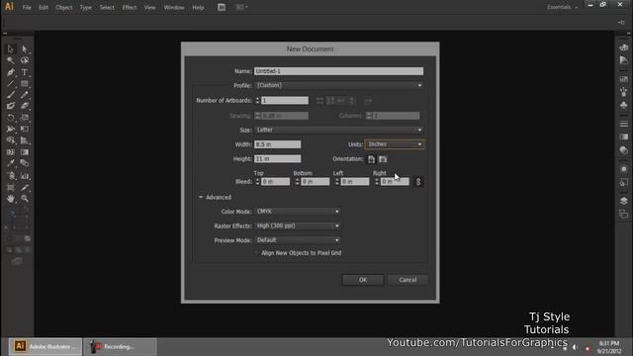This screenshot has width=633, height=356.
Task: Select the Symbol Sprayer tool
Action: tap(11, 176)
